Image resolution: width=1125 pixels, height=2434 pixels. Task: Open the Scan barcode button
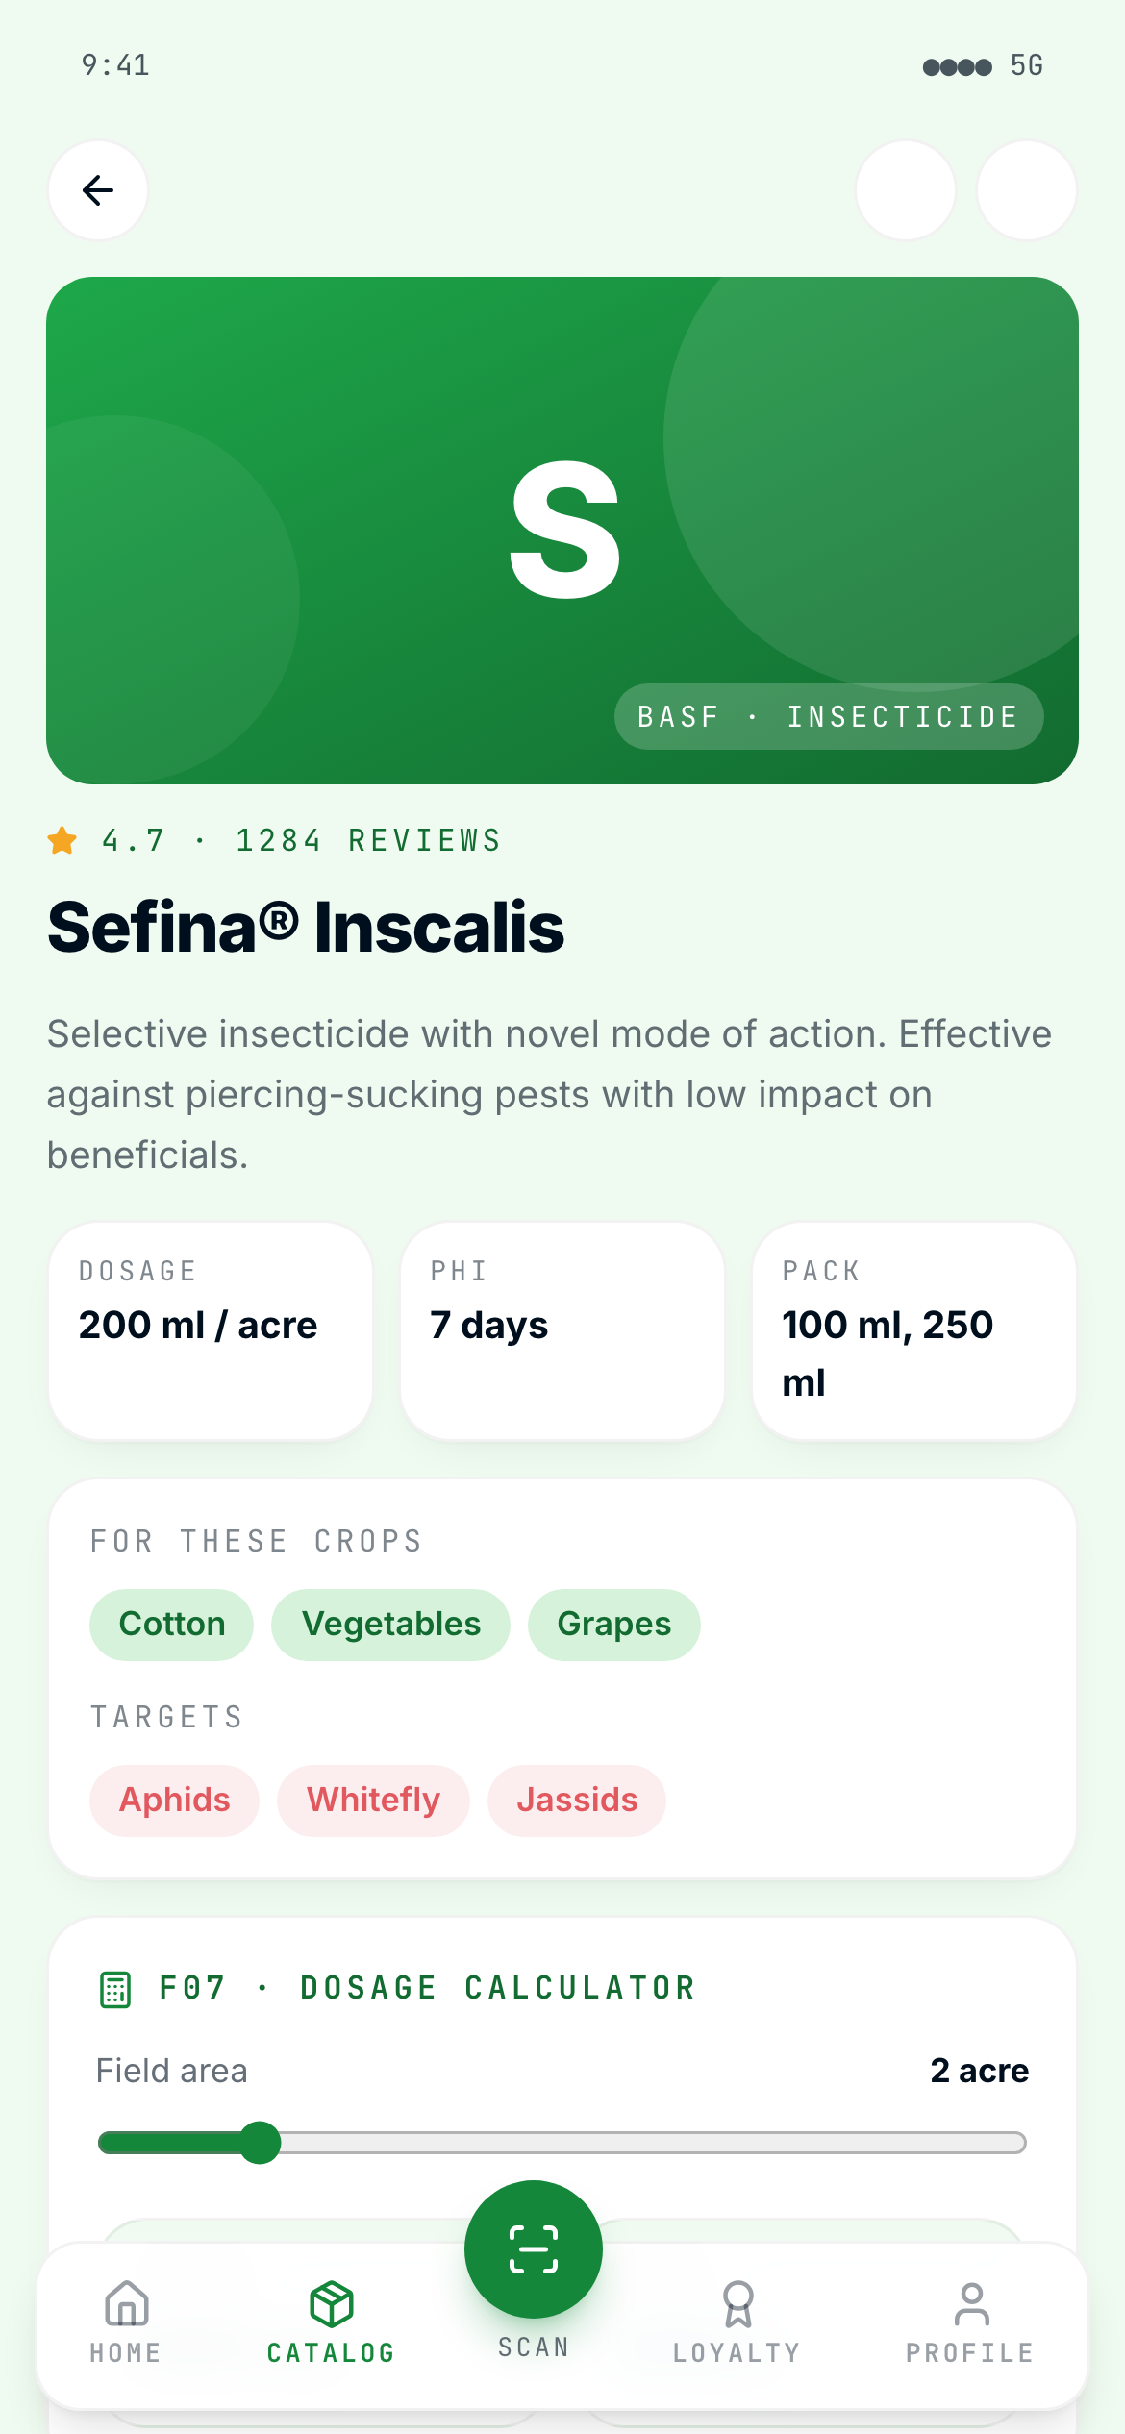pos(534,2249)
